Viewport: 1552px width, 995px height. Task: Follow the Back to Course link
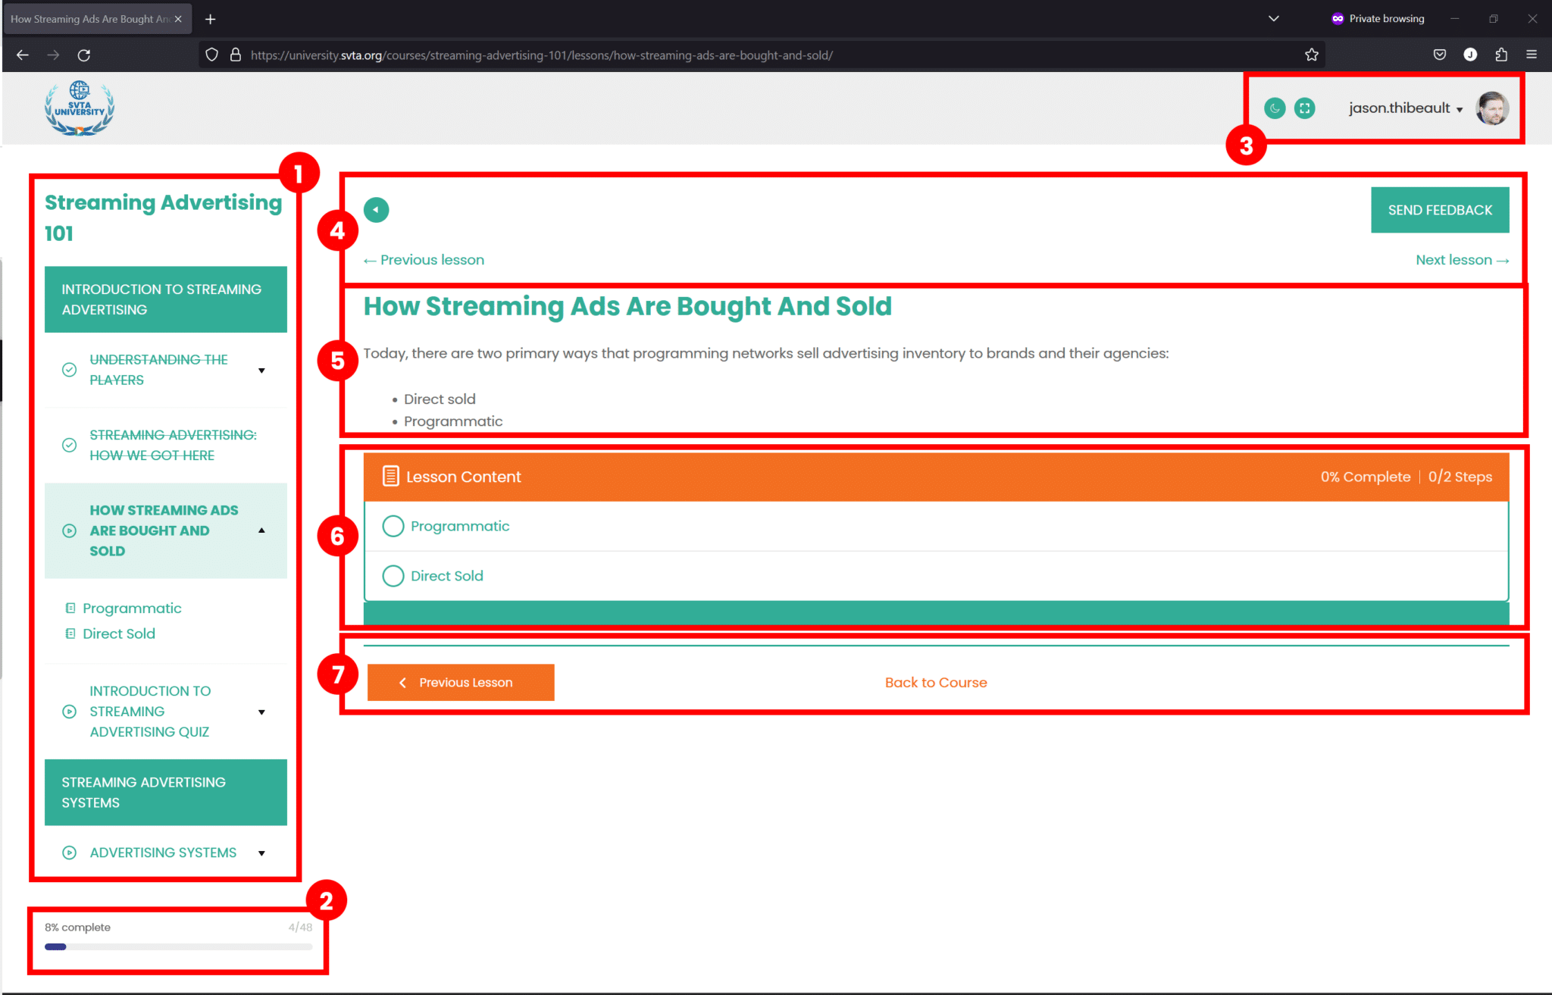click(x=935, y=682)
